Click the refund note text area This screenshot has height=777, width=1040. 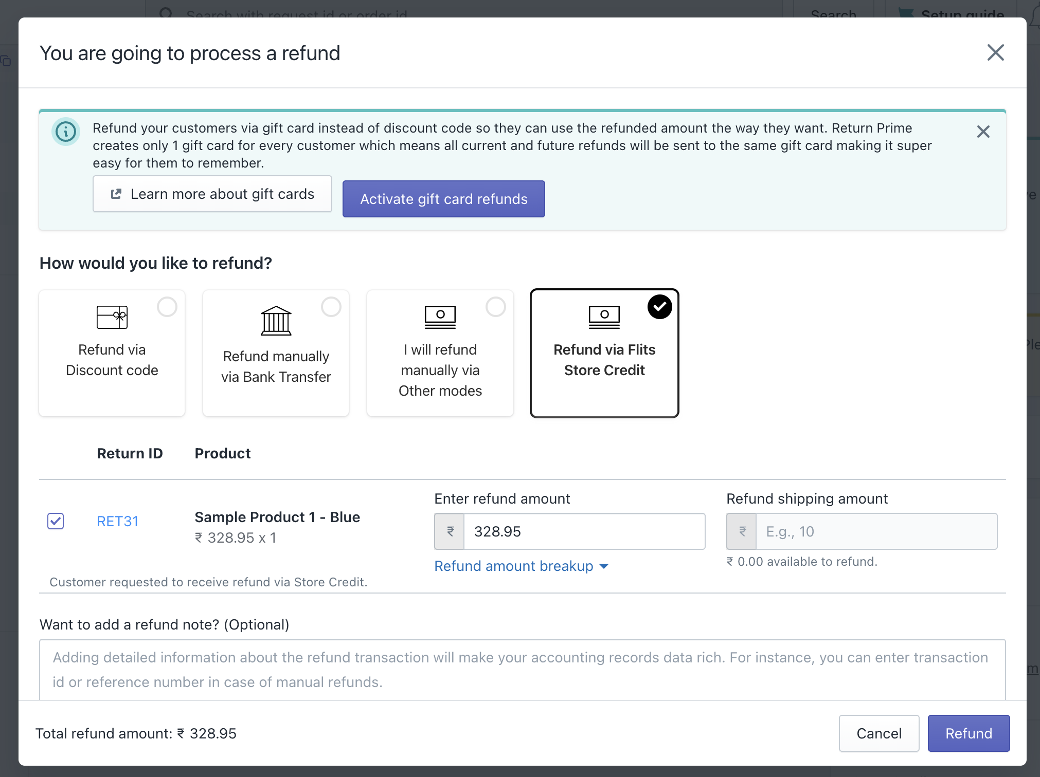click(x=522, y=669)
